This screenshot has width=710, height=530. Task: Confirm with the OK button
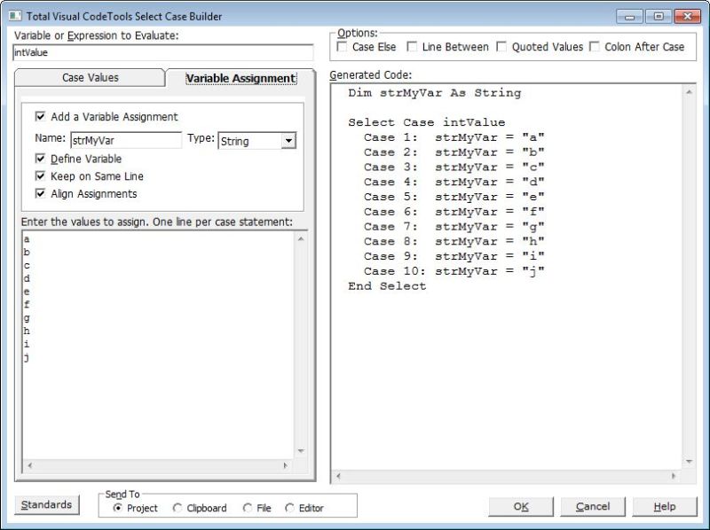[x=520, y=506]
